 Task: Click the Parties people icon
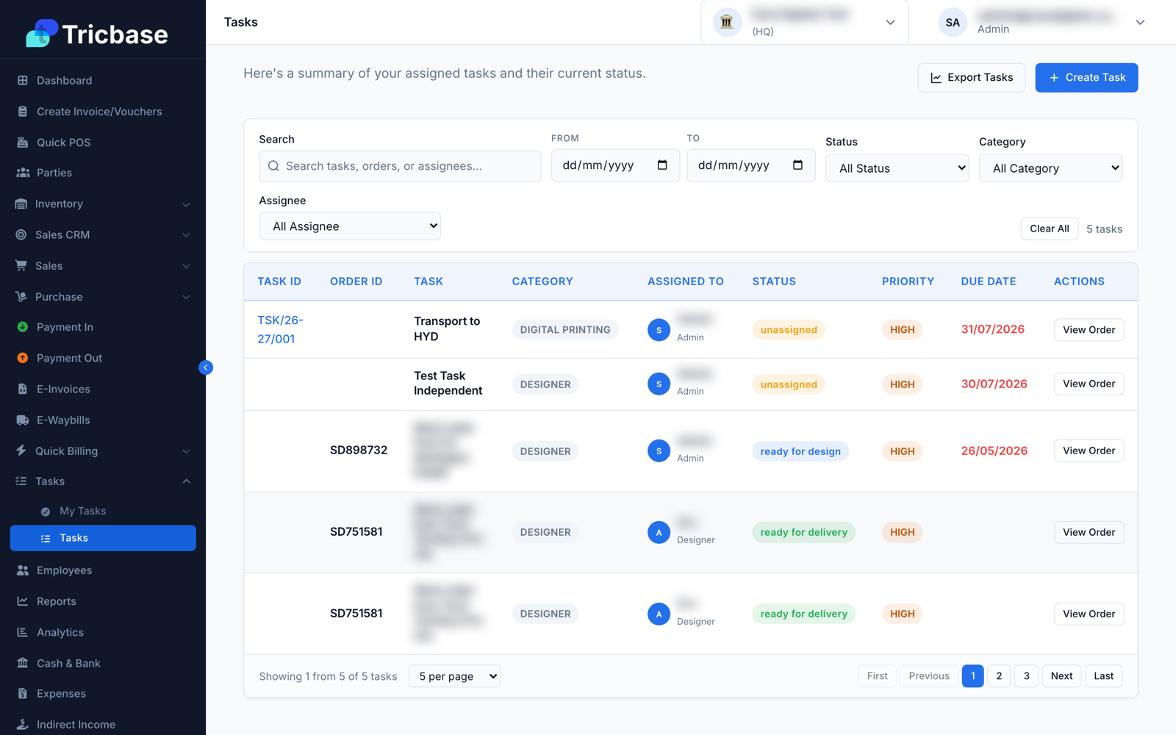click(x=23, y=173)
